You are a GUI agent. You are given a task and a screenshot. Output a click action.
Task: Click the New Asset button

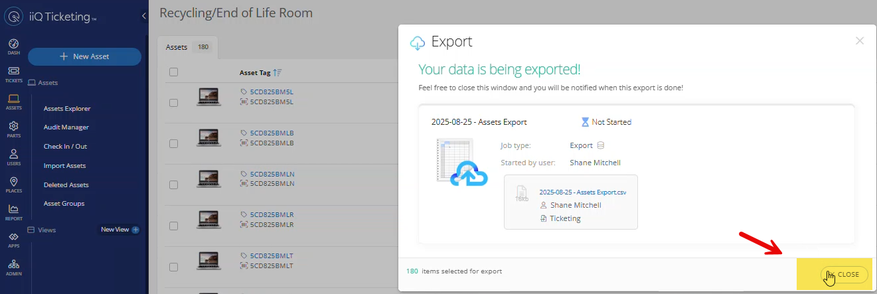pyautogui.click(x=84, y=56)
